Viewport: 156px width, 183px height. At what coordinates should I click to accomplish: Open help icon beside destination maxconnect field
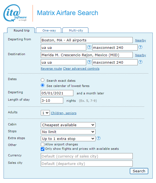140,62
